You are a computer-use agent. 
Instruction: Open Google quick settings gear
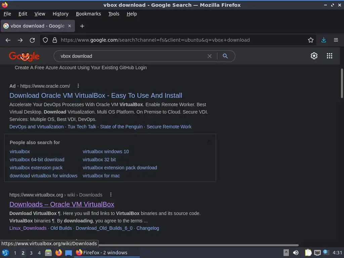coord(314,56)
